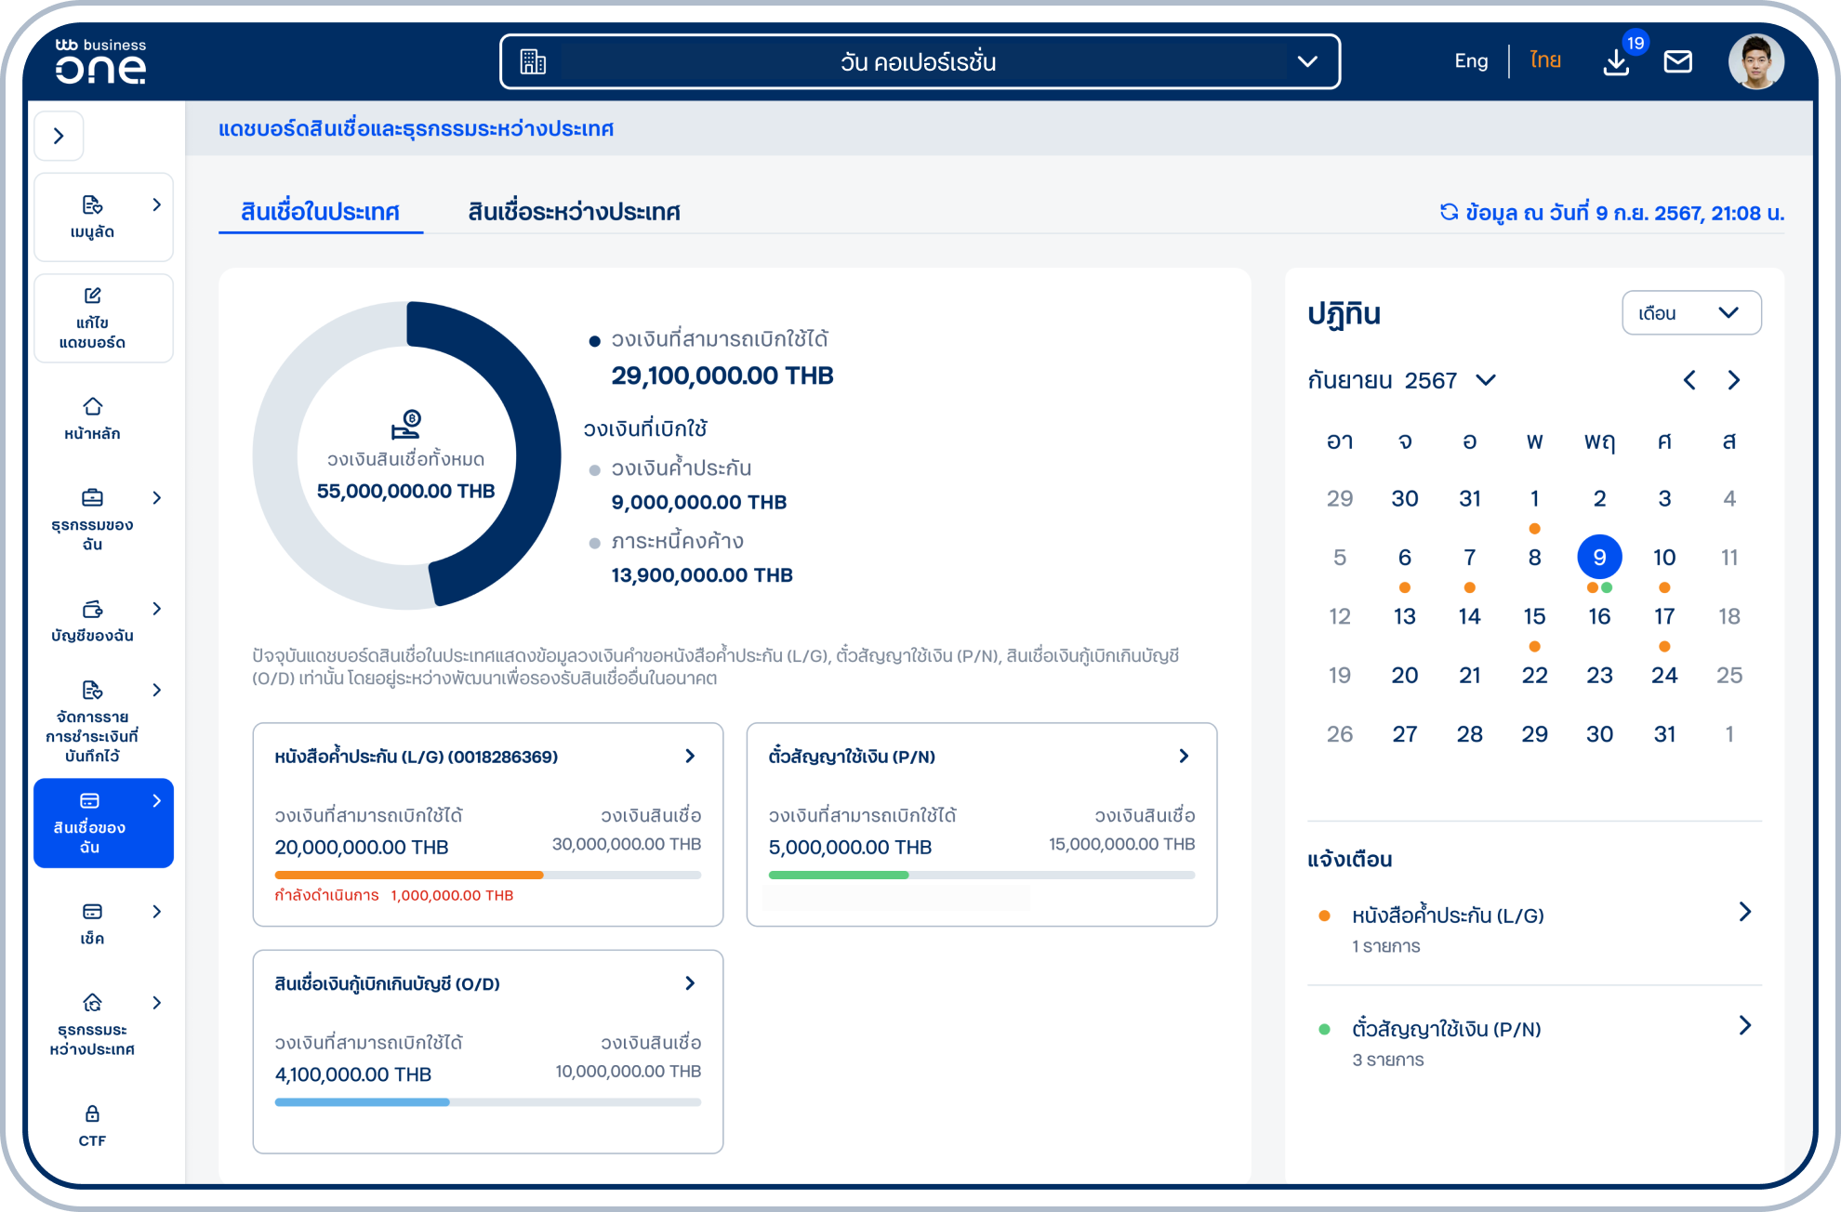Viewport: 1841px width, 1212px height.
Task: Switch to สินเชื่อระหว่างประเทศ tab
Action: pyautogui.click(x=574, y=212)
